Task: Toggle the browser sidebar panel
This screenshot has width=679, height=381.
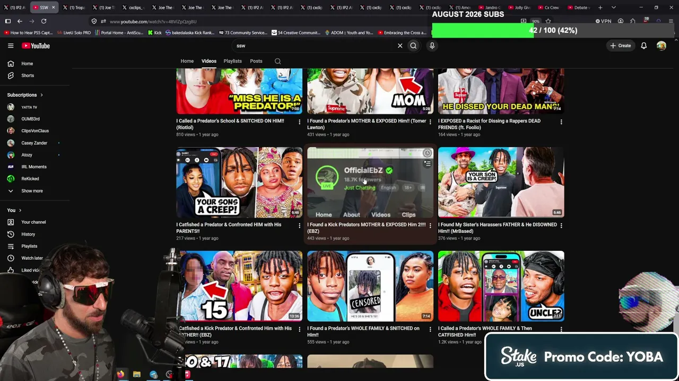Action: 8,21
